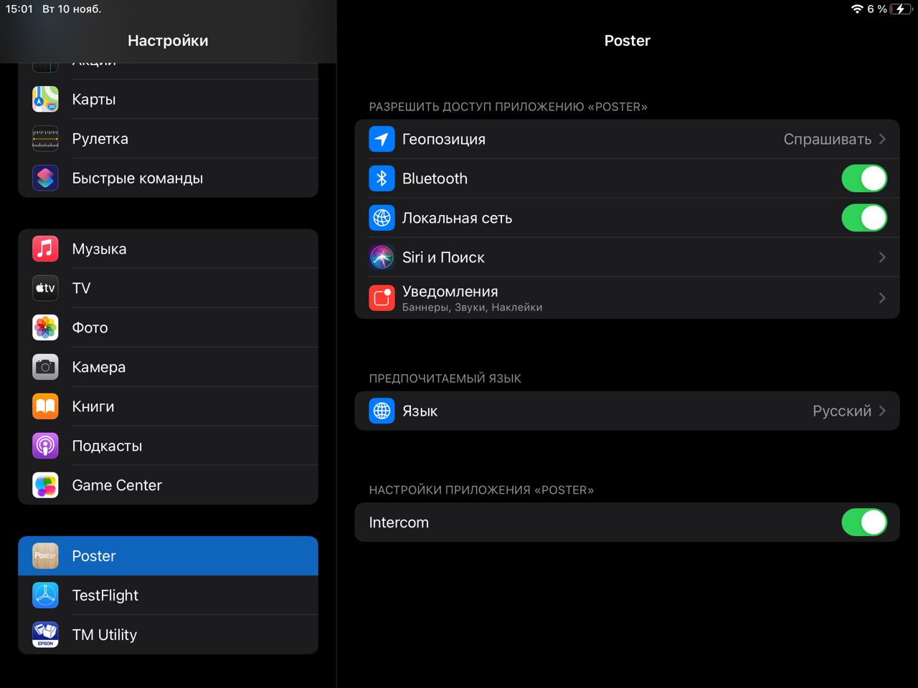Viewport: 918px width, 688px height.
Task: Select Рулетка in settings list
Action: coord(168,138)
